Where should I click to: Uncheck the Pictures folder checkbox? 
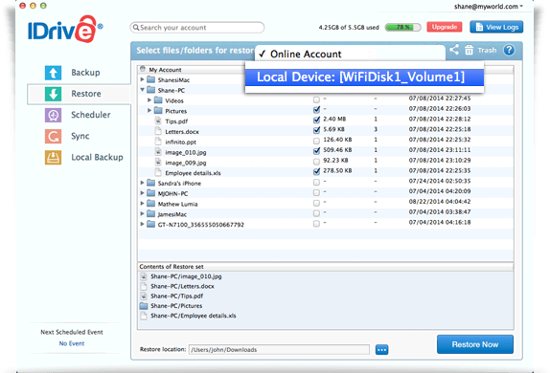(316, 110)
